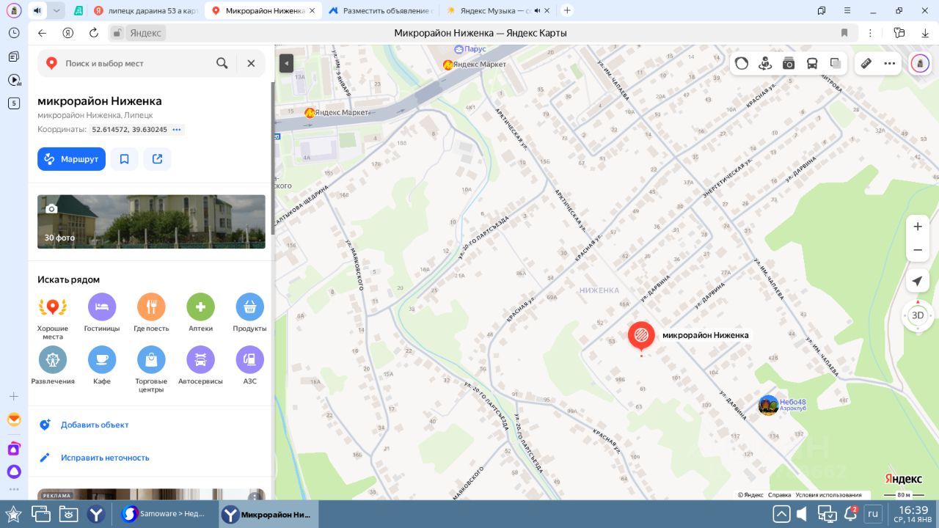Open notifications bell in system tray
Image resolution: width=939 pixels, height=528 pixels.
point(851,513)
